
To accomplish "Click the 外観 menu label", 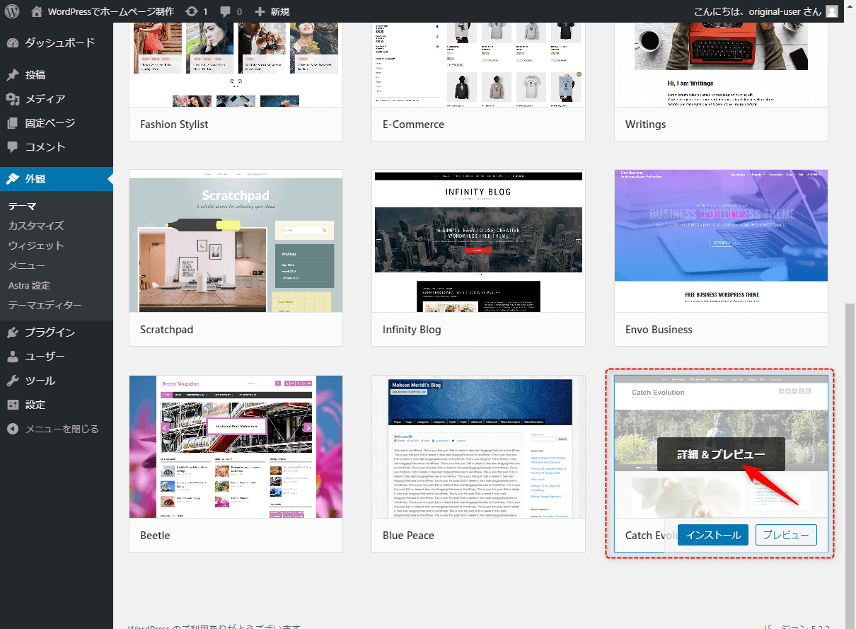I will point(35,179).
